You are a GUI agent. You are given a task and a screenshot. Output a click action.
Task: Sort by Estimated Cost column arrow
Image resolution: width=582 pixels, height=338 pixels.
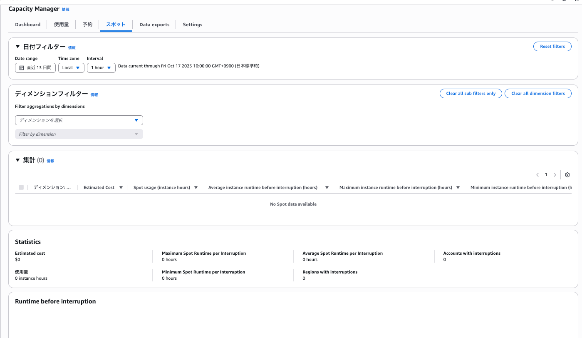[121, 188]
